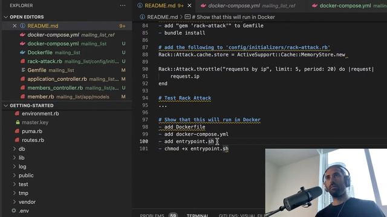Click members_controller.rb ruby icon
The width and height of the screenshot is (387, 217).
point(23,88)
